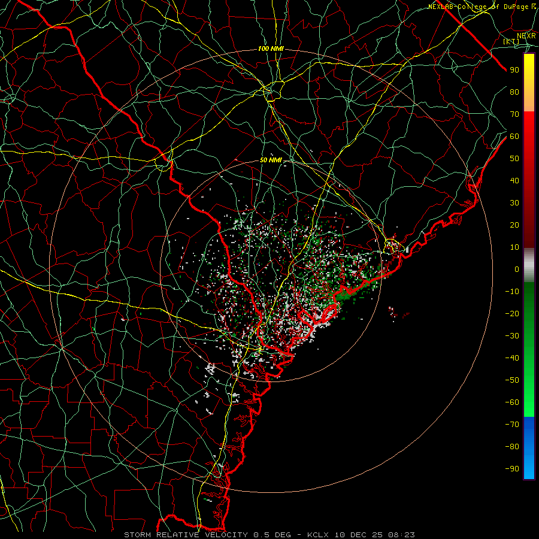Click the -90 knot scale label

512,469
